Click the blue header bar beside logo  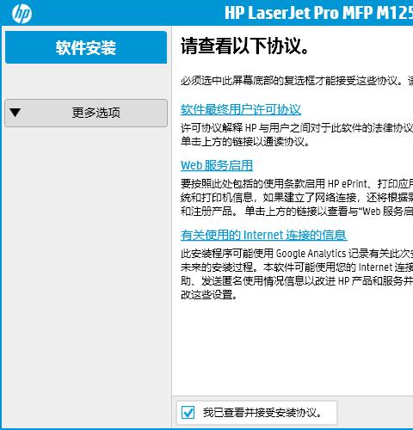tap(126, 13)
